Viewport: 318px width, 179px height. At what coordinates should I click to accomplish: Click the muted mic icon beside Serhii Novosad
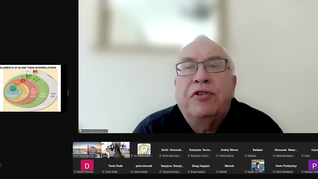coord(160,156)
